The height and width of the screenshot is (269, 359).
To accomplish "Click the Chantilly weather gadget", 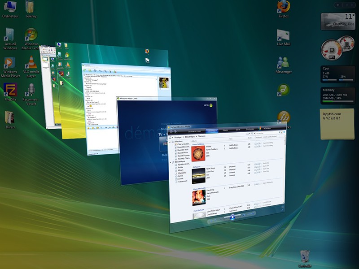I will [338, 22].
